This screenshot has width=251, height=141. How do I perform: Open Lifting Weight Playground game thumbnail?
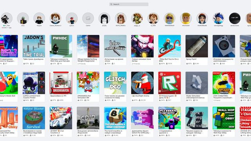pos(88,46)
